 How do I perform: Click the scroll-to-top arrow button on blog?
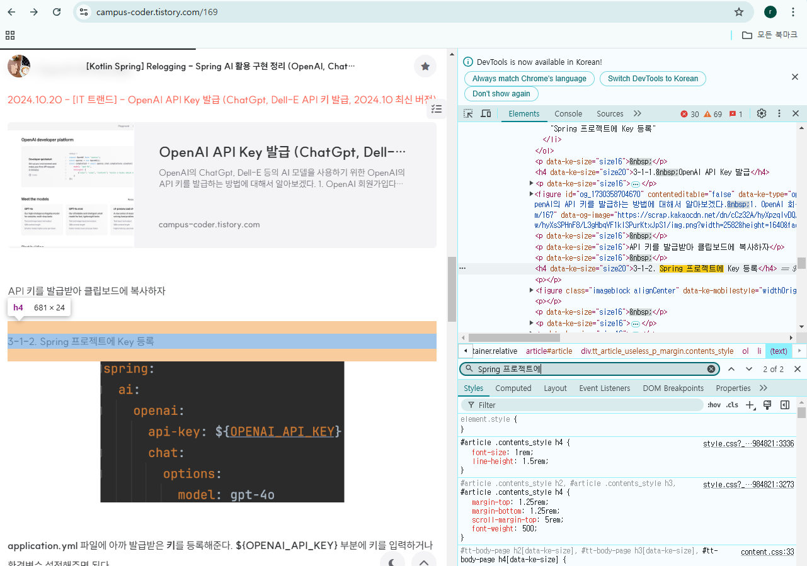(424, 562)
